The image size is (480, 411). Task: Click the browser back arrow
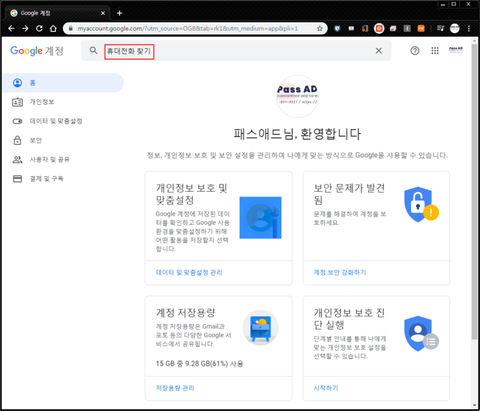pyautogui.click(x=11, y=29)
